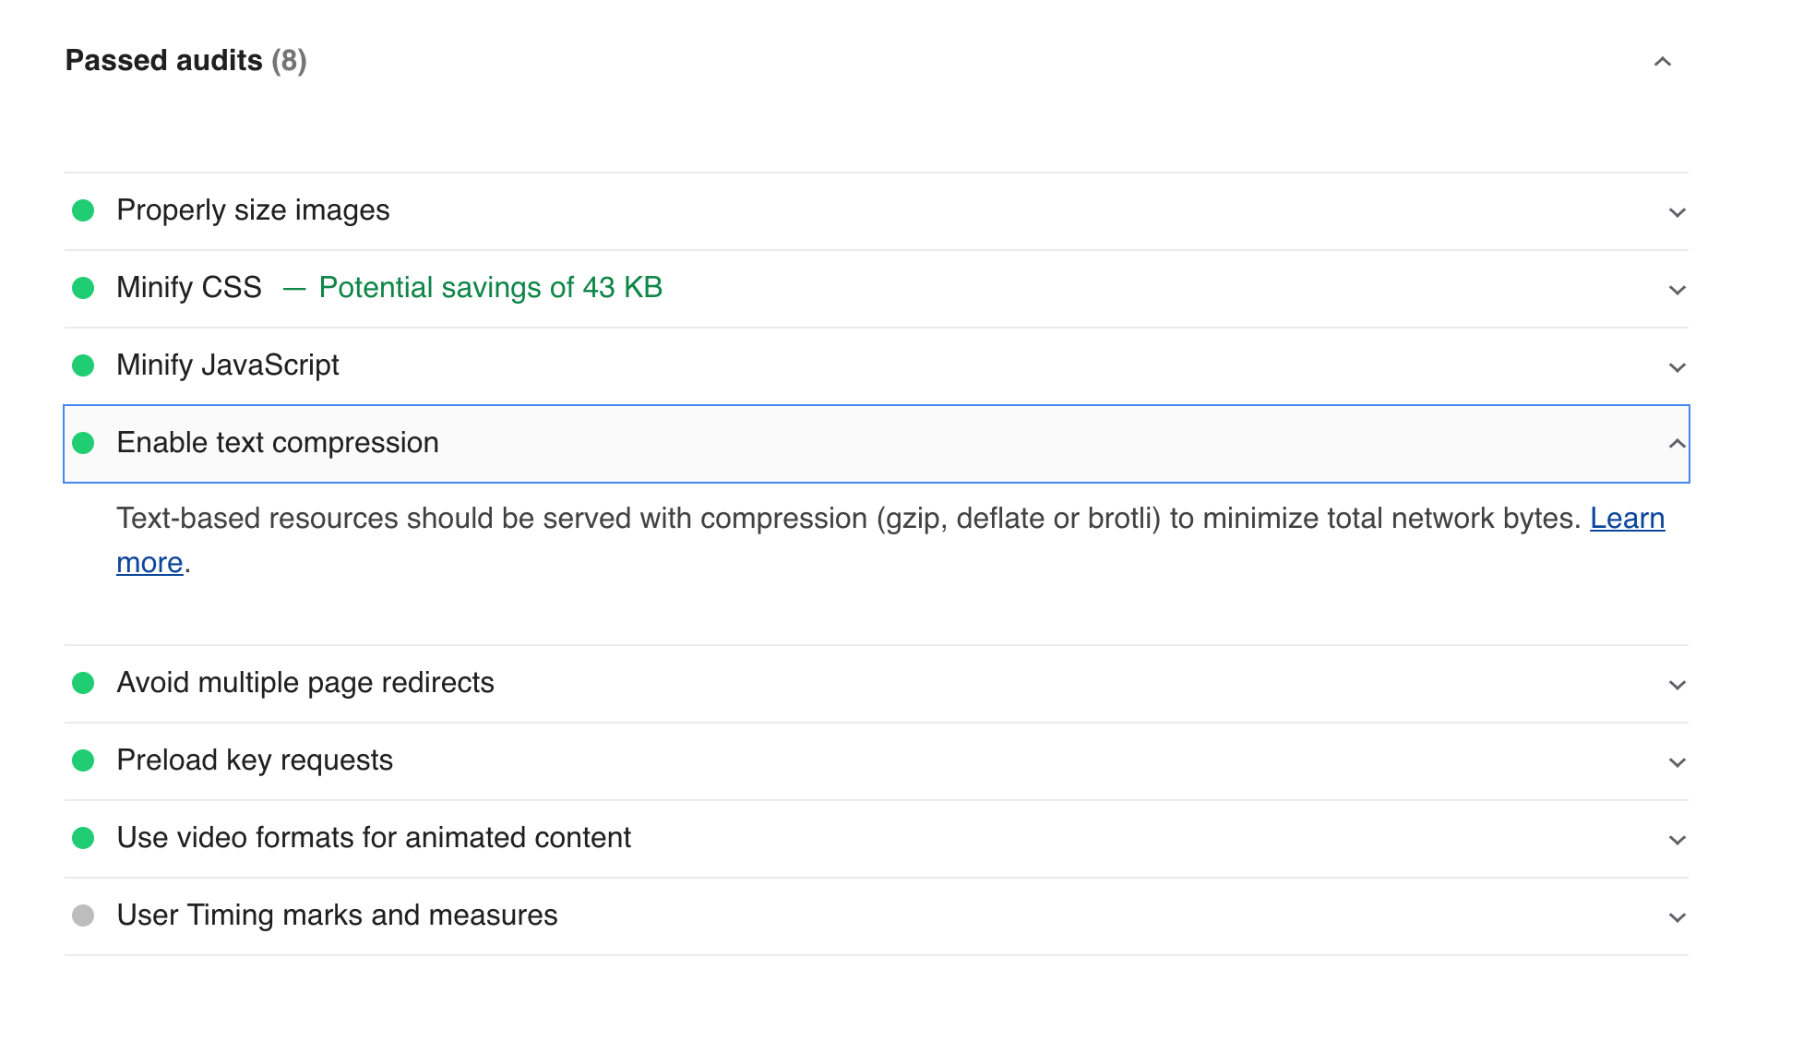Click the green pass icon beside Minify JavaScript
The width and height of the screenshot is (1803, 1041).
pos(84,365)
